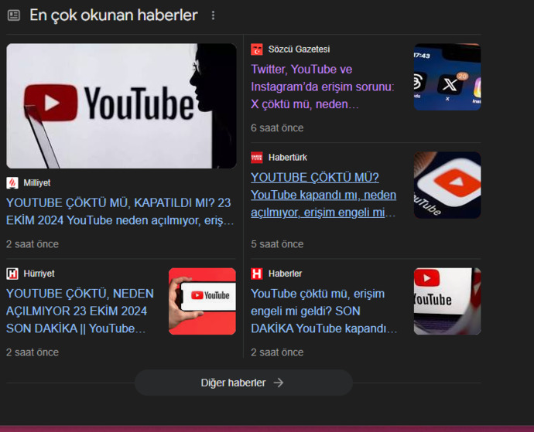Click the Diğer haberler button

point(244,383)
